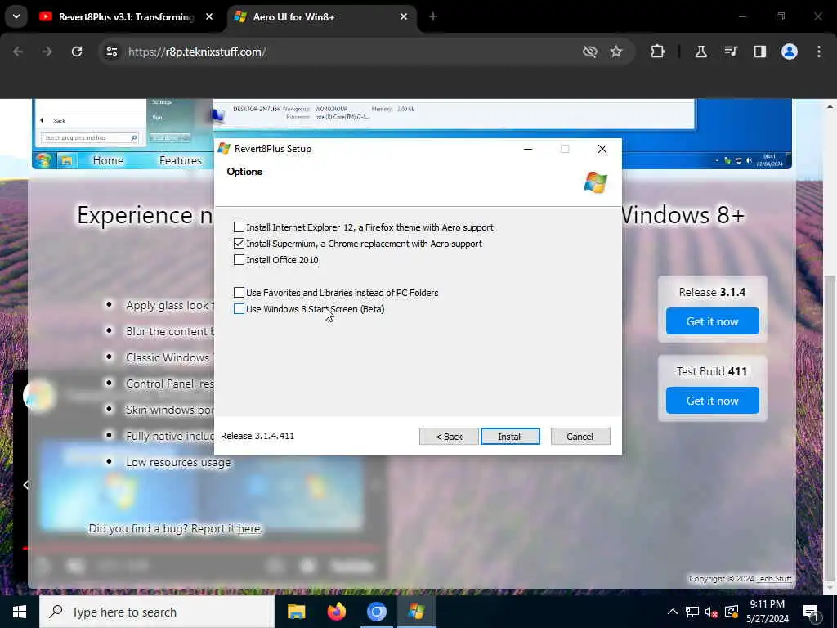Screen dimensions: 837x628
Task: Click Get it now under Release 3.1.4
Action: point(712,321)
